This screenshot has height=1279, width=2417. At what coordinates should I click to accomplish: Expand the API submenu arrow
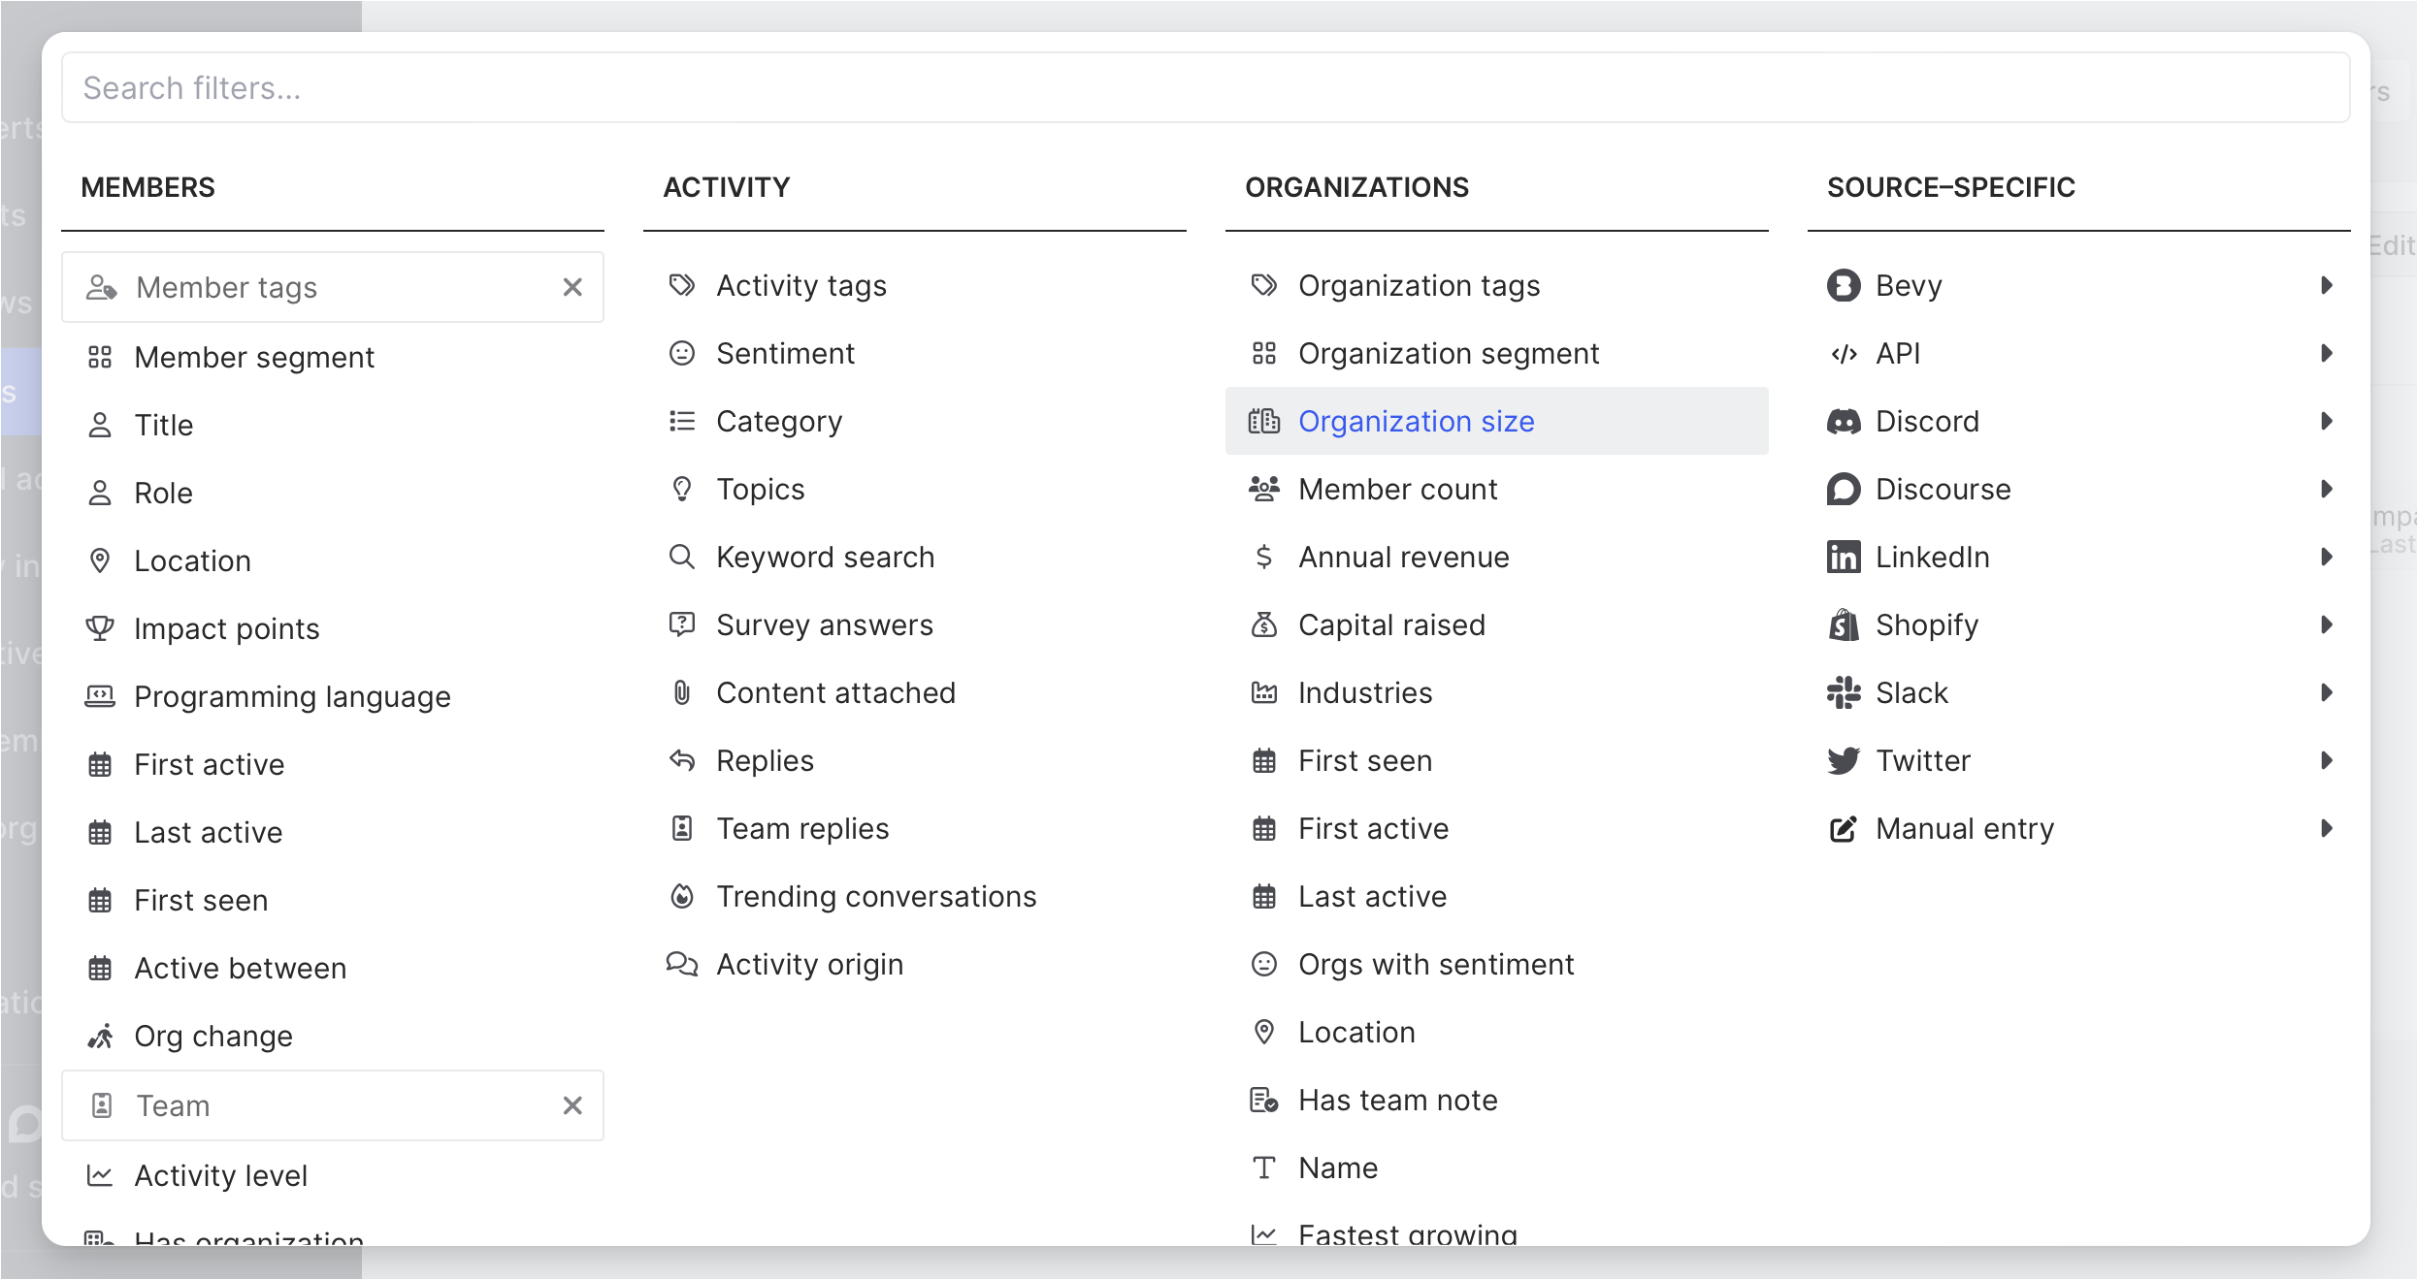(x=2326, y=354)
